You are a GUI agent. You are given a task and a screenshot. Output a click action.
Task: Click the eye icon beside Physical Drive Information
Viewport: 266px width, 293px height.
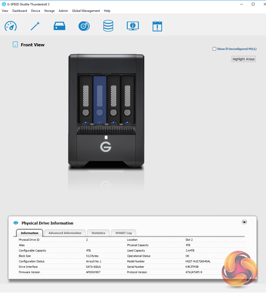[16, 223]
